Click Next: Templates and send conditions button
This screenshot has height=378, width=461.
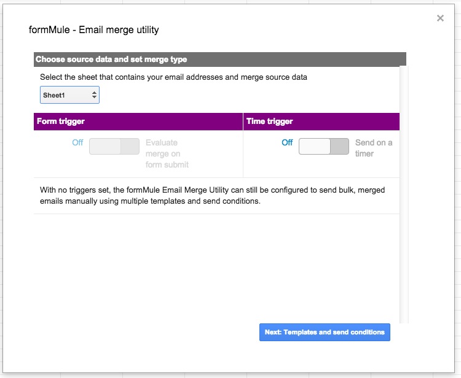point(325,332)
